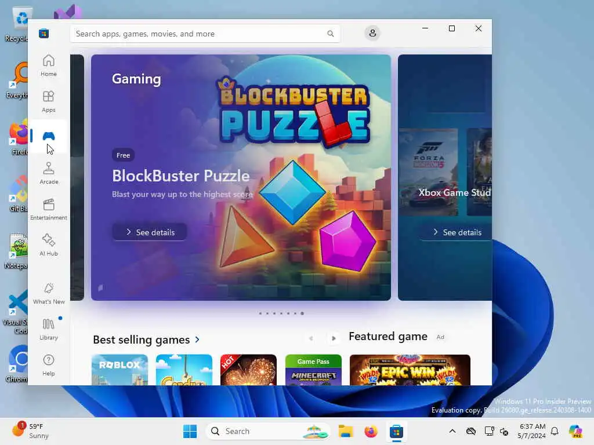The image size is (594, 445).
Task: Open File Explorer from the taskbar
Action: pyautogui.click(x=346, y=431)
